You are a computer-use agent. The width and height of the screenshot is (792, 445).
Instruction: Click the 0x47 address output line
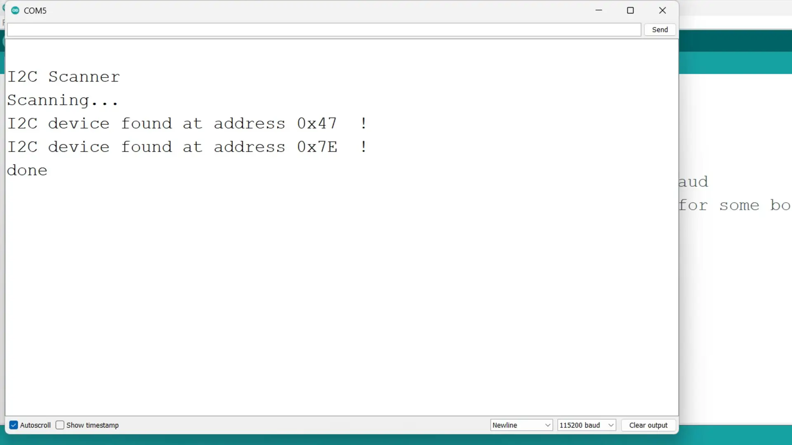(x=187, y=123)
